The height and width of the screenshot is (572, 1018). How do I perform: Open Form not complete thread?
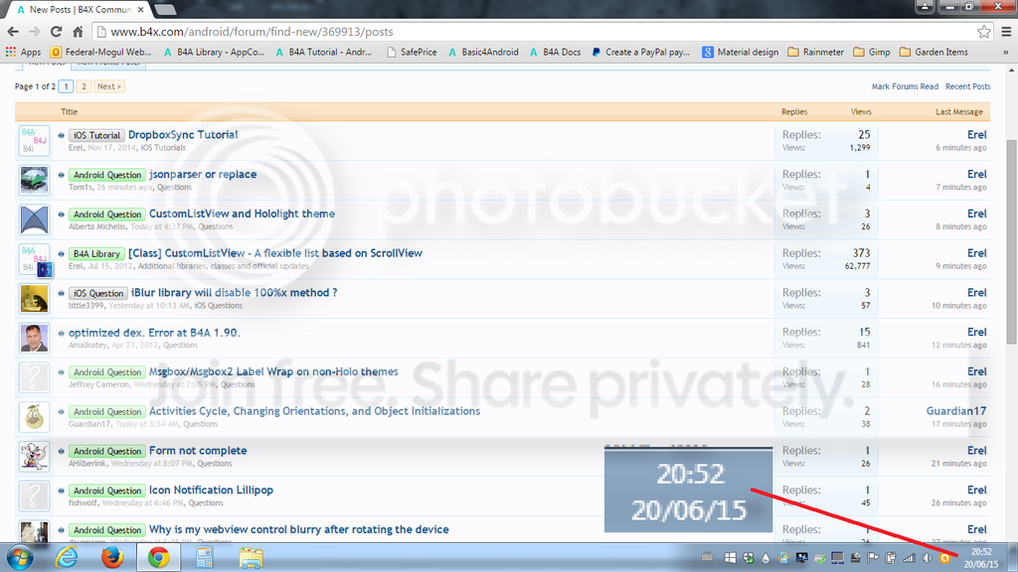click(x=198, y=450)
